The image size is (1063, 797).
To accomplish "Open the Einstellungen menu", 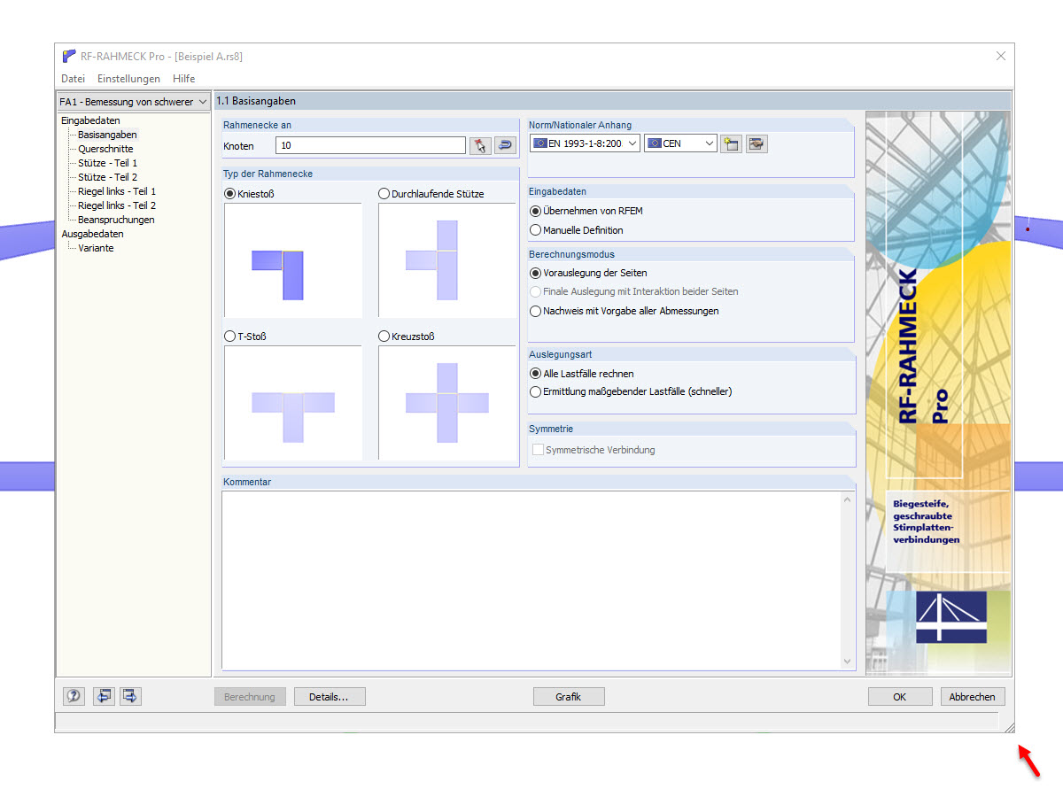I will (x=128, y=78).
